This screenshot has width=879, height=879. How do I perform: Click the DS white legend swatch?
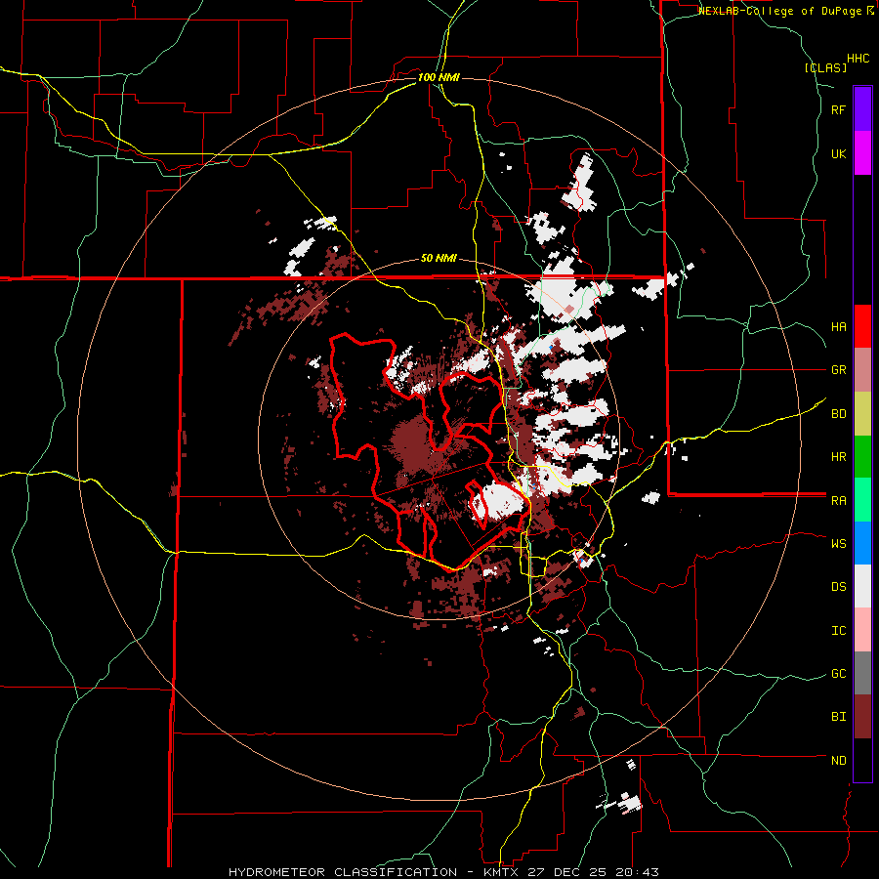coord(862,586)
